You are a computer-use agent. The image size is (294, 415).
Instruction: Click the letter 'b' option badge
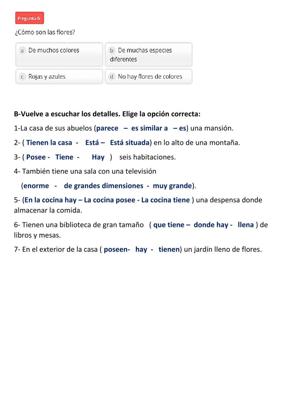[112, 51]
